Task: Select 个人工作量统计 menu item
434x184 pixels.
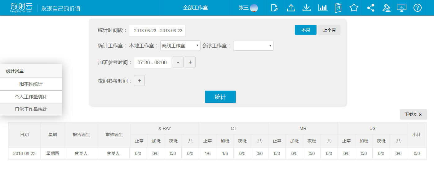Action: (x=31, y=97)
